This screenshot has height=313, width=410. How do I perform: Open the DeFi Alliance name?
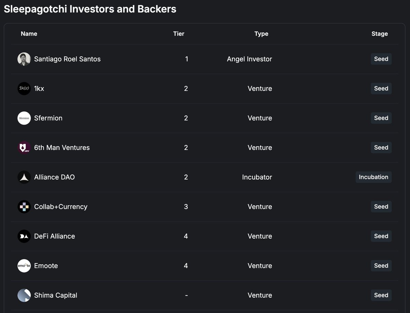[x=54, y=236]
